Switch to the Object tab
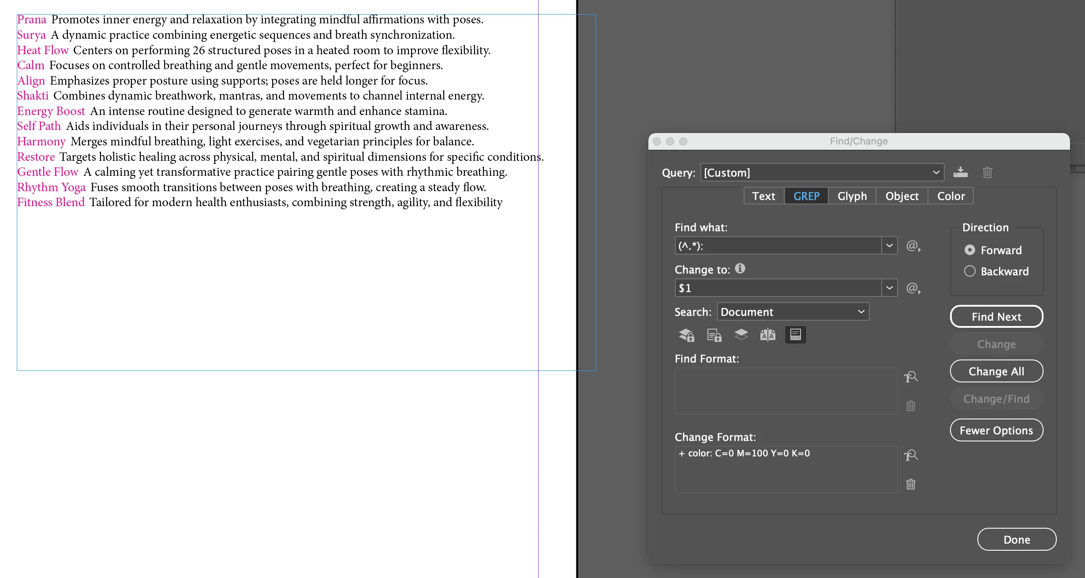Image resolution: width=1085 pixels, height=578 pixels. 902,196
